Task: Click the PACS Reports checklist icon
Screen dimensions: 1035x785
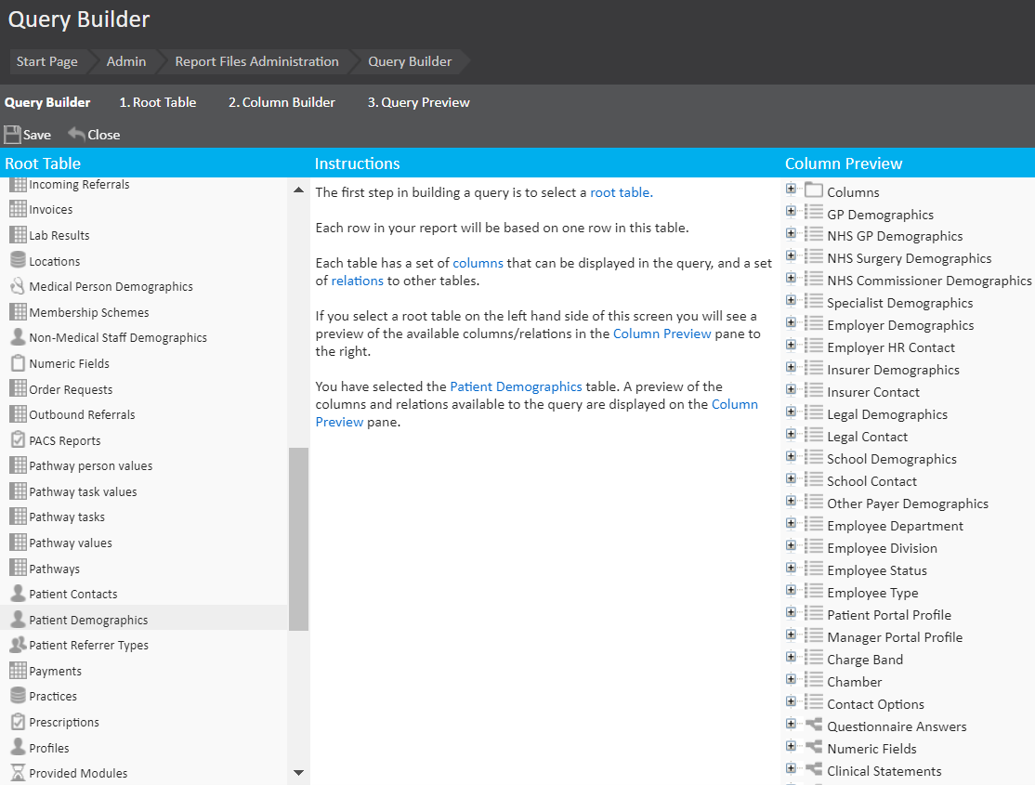Action: click(x=18, y=439)
